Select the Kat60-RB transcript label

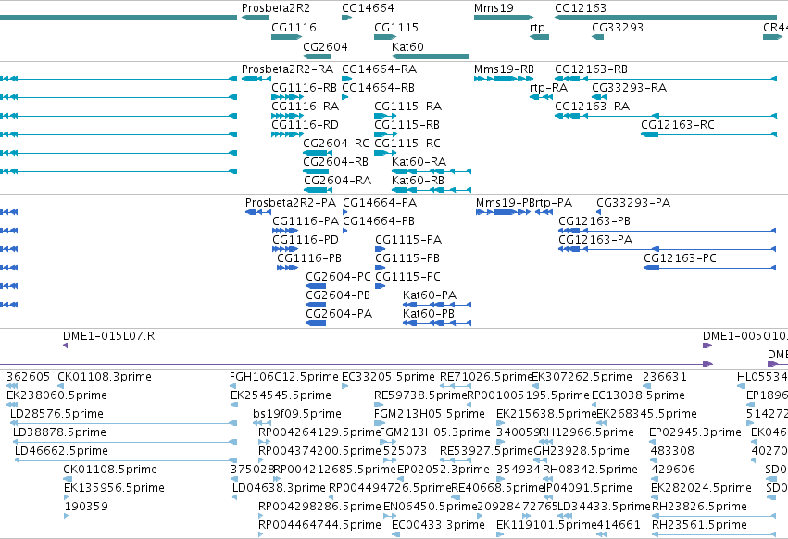pyautogui.click(x=419, y=180)
